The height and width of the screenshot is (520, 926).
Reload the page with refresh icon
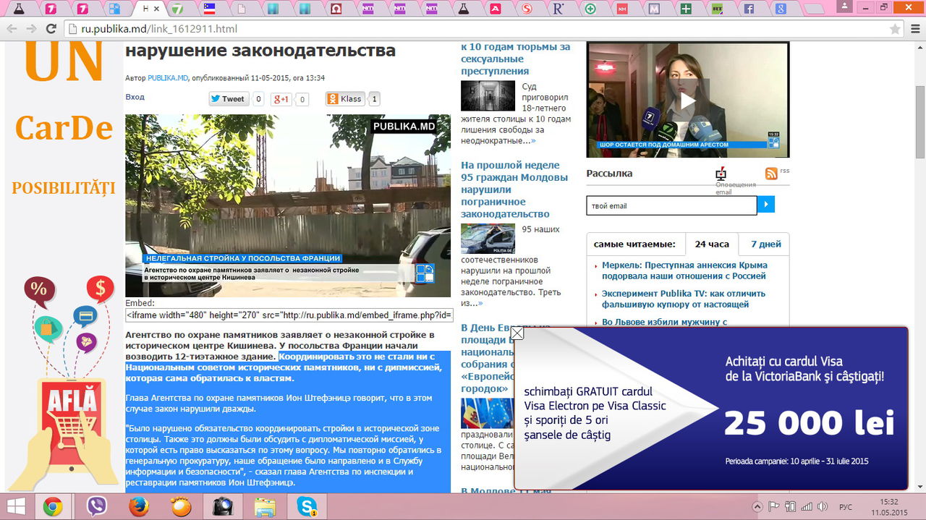coord(51,29)
